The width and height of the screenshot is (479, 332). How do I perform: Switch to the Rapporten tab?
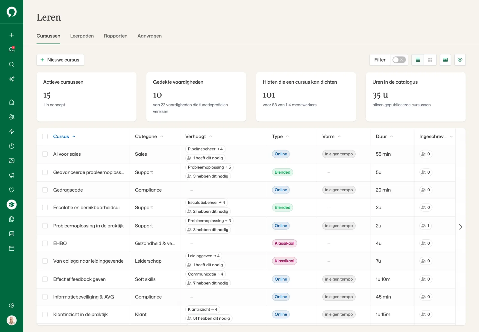click(x=116, y=36)
